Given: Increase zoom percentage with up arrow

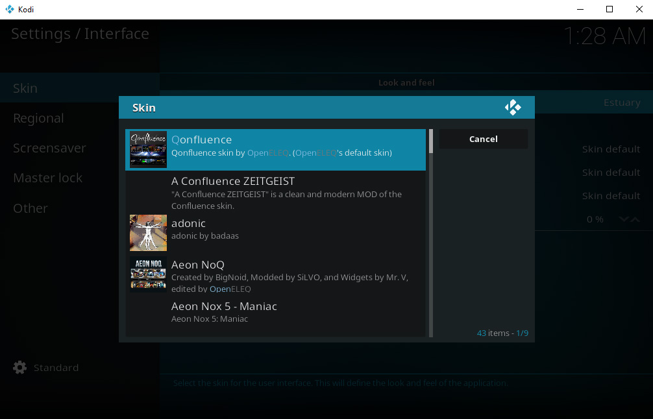Looking at the screenshot, I should [x=635, y=219].
